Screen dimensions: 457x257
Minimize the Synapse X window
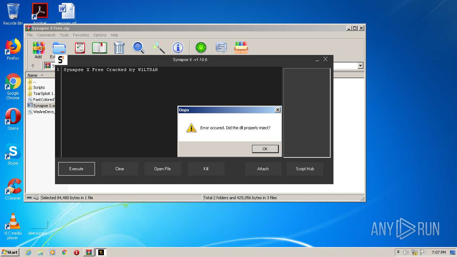coord(317,60)
